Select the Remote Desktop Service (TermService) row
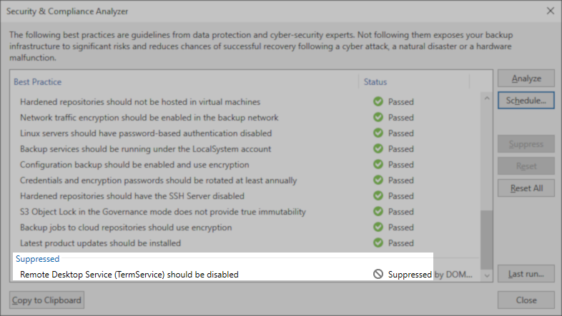Viewport: 562px width, 316px height. point(246,275)
